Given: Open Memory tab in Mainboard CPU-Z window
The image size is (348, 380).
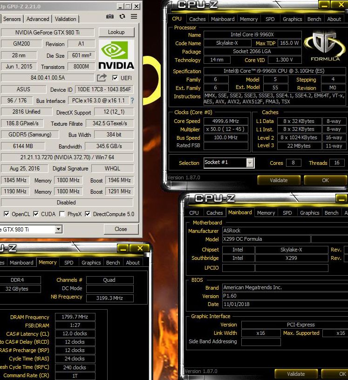Looking at the screenshot, I should (x=266, y=213).
